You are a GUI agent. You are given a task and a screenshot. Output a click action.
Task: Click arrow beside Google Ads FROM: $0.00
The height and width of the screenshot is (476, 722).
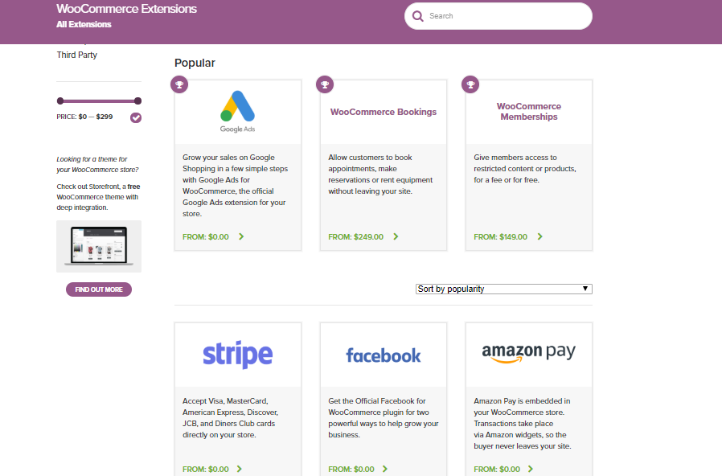coord(241,236)
